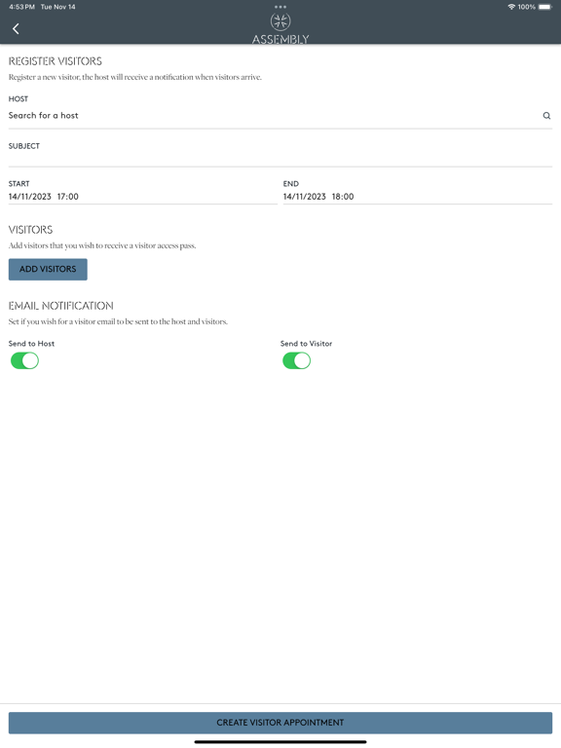Tap the Wi-Fi status icon
The height and width of the screenshot is (748, 561).
[x=511, y=7]
